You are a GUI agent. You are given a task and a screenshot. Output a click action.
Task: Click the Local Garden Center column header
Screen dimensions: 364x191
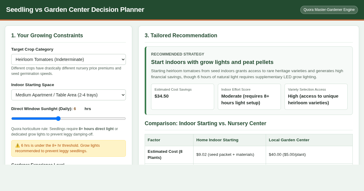pyautogui.click(x=309, y=140)
